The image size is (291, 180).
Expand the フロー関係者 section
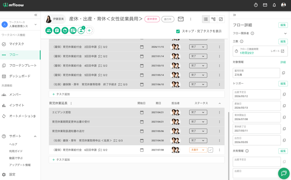point(285,33)
